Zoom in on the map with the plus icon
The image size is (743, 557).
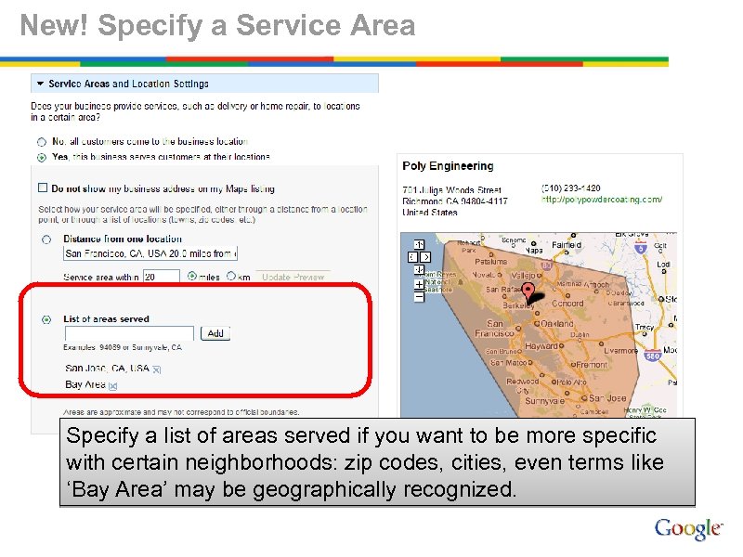tap(419, 285)
